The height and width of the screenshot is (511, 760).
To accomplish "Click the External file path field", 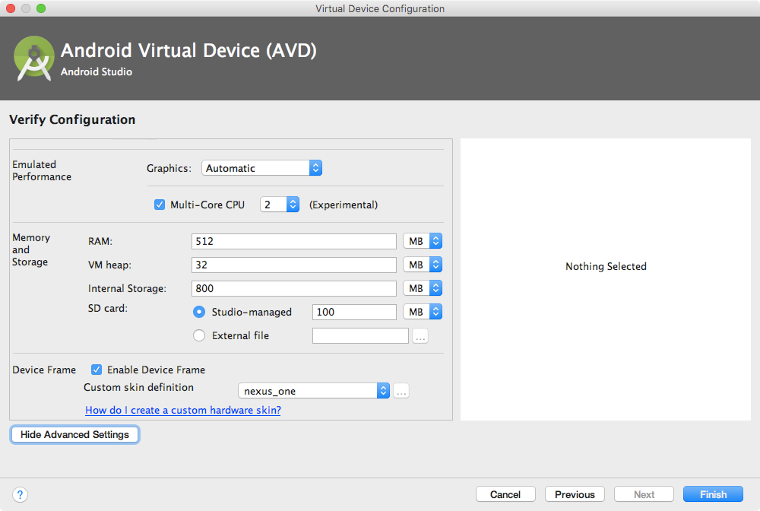I will pyautogui.click(x=360, y=335).
